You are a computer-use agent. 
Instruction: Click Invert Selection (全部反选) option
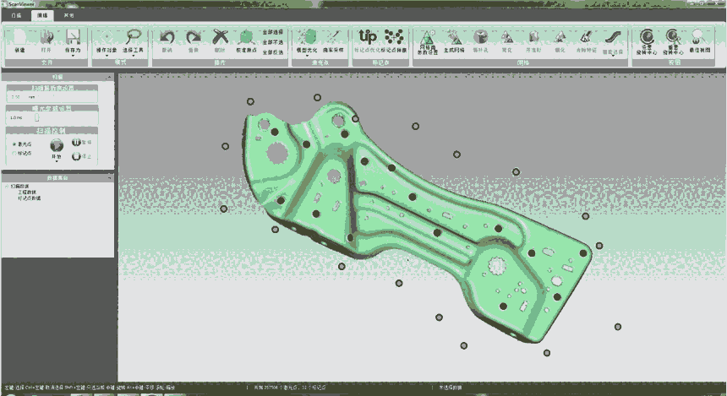[x=272, y=52]
